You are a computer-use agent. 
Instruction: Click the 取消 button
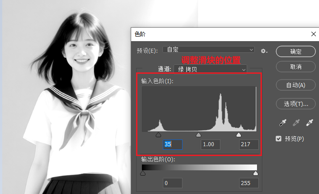click(296, 67)
